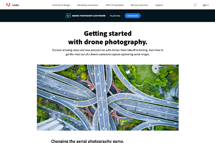Click the aerial highway interchange photo
This screenshot has width=215, height=143.
108,98
